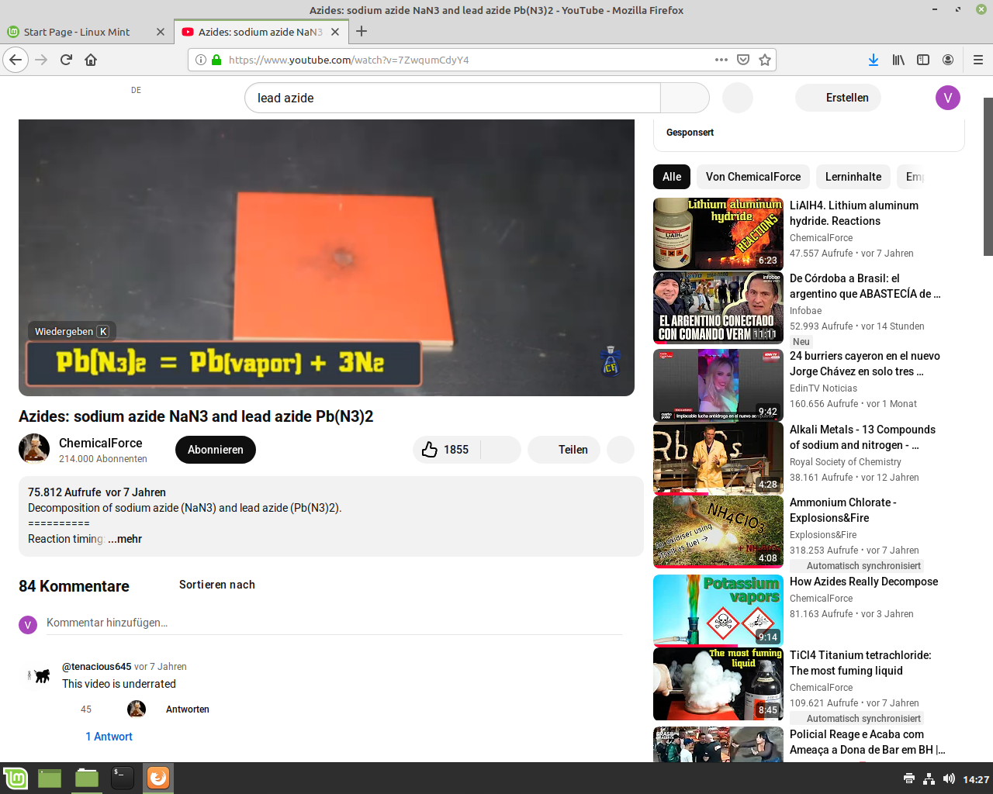The image size is (993, 794).
Task: Click the taskbar clock showing 14:27
Action: click(976, 779)
